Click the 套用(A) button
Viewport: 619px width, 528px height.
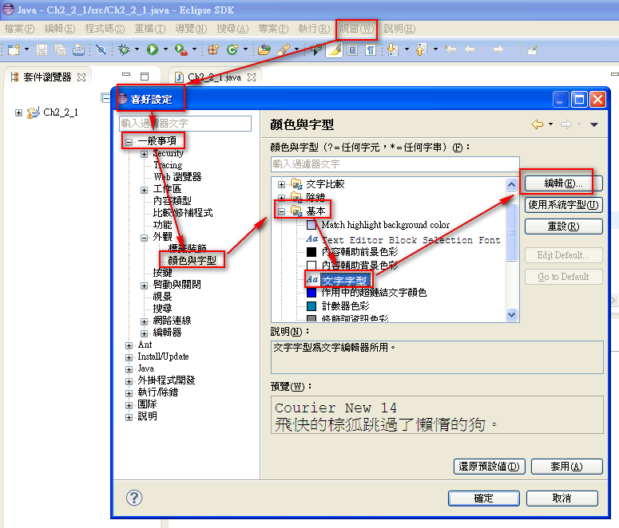[566, 467]
